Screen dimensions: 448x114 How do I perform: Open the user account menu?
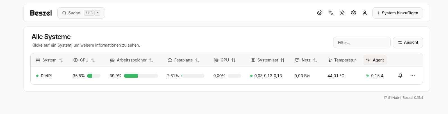(x=365, y=13)
